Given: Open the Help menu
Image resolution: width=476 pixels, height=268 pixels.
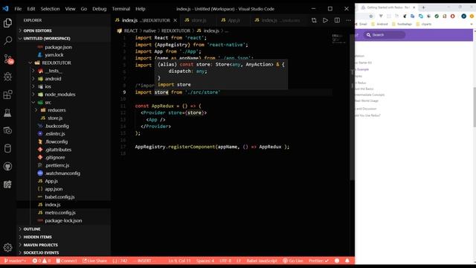Looking at the screenshot, I should (x=140, y=9).
